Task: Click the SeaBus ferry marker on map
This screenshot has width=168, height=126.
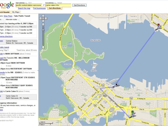Action: pyautogui.click(x=117, y=84)
